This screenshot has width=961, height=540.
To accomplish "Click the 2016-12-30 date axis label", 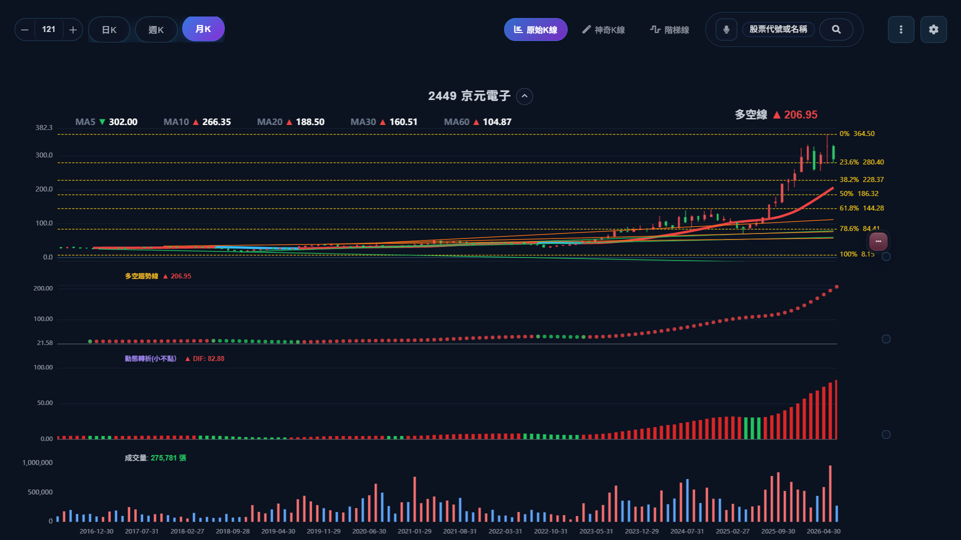I will point(96,531).
